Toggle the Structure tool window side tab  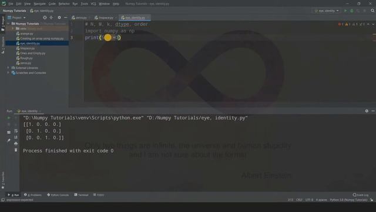pos(3,45)
